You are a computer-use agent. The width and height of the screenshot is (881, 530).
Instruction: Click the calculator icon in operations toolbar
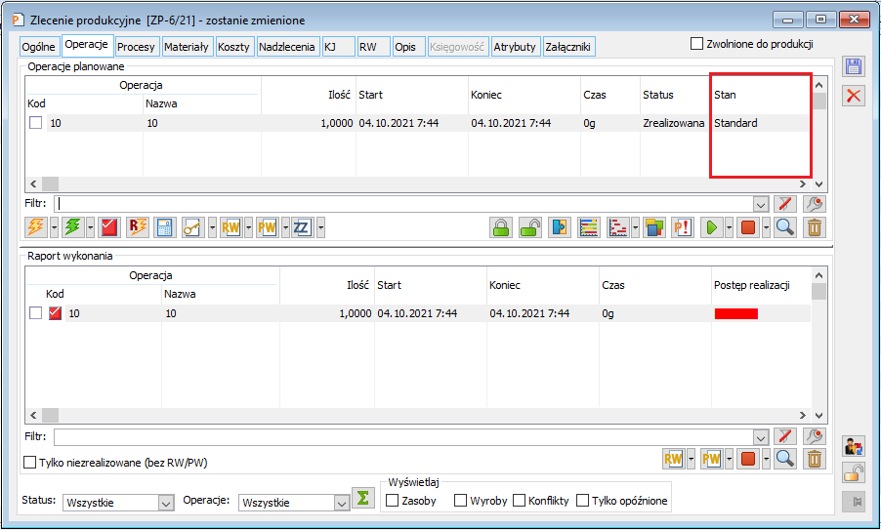coord(164,227)
